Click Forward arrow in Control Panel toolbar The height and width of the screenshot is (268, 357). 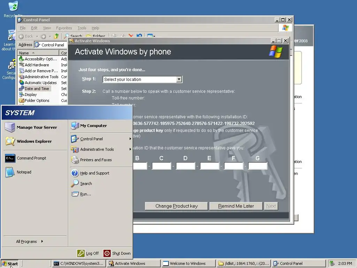(44, 36)
